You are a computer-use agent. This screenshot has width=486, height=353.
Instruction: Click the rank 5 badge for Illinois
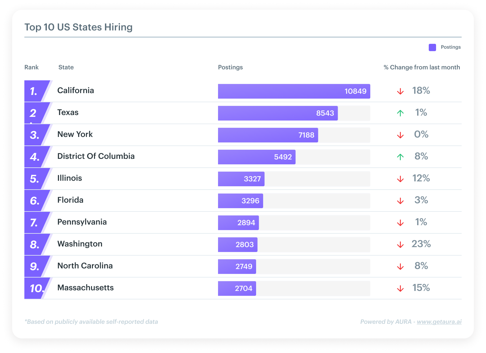click(35, 179)
